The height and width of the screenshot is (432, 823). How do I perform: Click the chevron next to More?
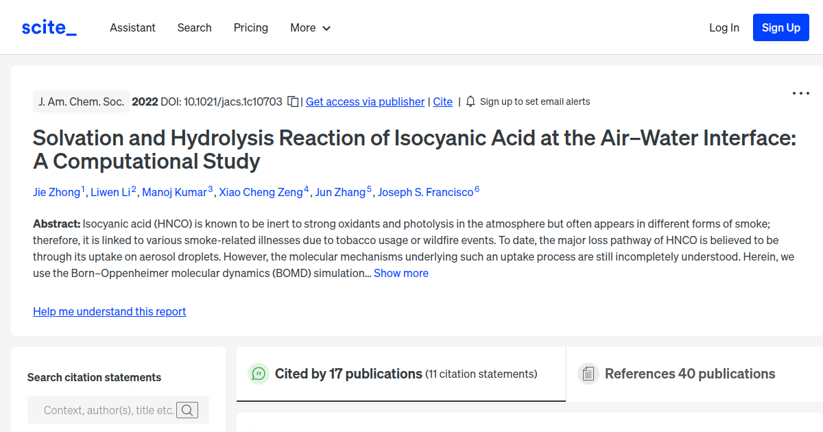326,28
